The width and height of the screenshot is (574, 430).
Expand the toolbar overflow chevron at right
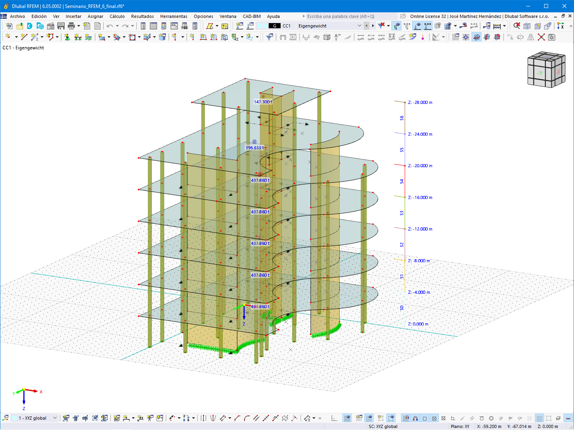tap(571, 26)
